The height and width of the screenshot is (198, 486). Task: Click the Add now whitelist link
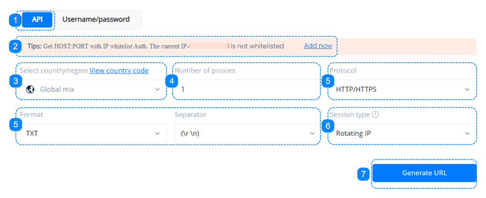click(318, 46)
